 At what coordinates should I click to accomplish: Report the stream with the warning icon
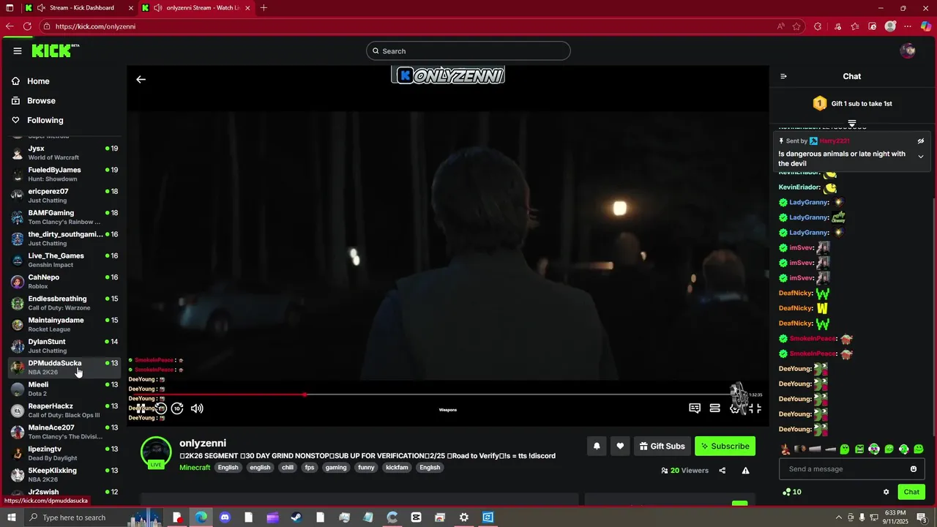pos(745,471)
